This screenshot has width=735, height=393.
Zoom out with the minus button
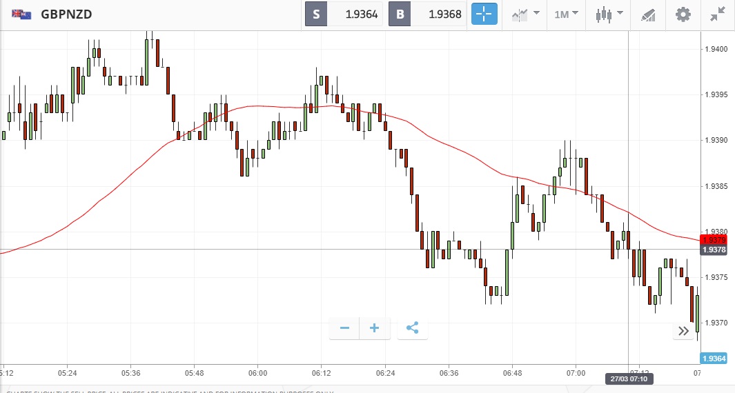coord(344,328)
